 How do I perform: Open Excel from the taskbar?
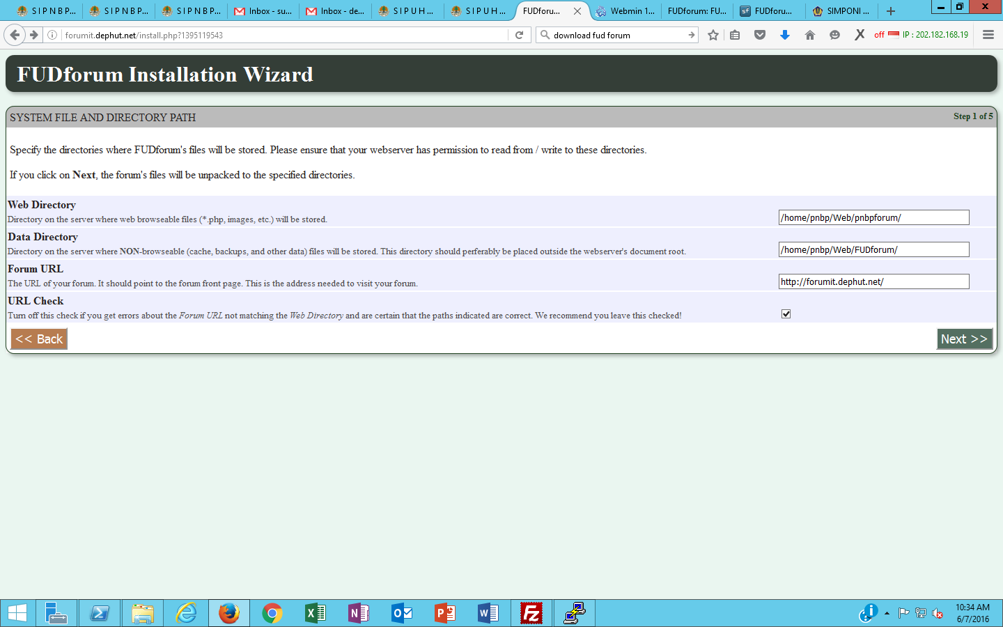tap(316, 613)
